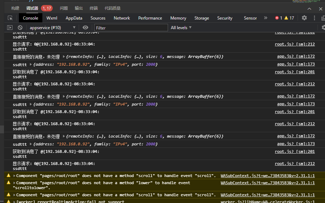Open second app.js? [sm]:173 source link
Image resolution: width=325 pixels, height=203 pixels.
click(296, 104)
